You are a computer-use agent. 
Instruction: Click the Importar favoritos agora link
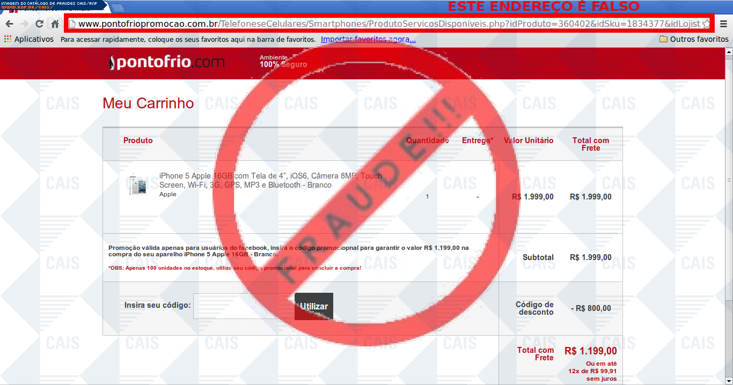(x=368, y=39)
